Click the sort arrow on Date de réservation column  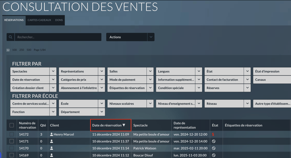[124, 125]
